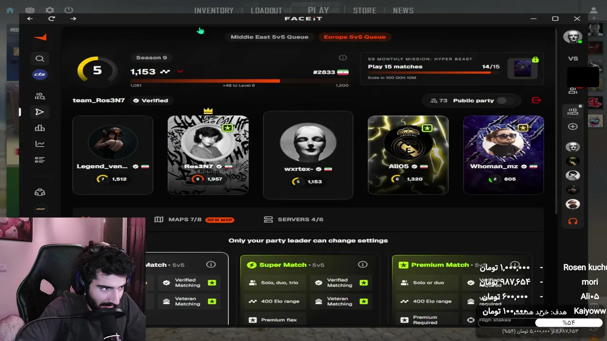Viewport: 607px width, 341px height.
Task: Click the Verified badge next to team_Ros3N7
Action: tap(151, 100)
